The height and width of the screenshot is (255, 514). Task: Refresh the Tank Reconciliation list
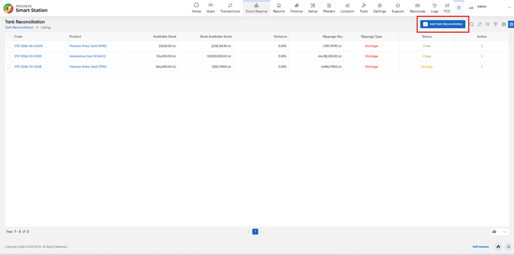479,24
